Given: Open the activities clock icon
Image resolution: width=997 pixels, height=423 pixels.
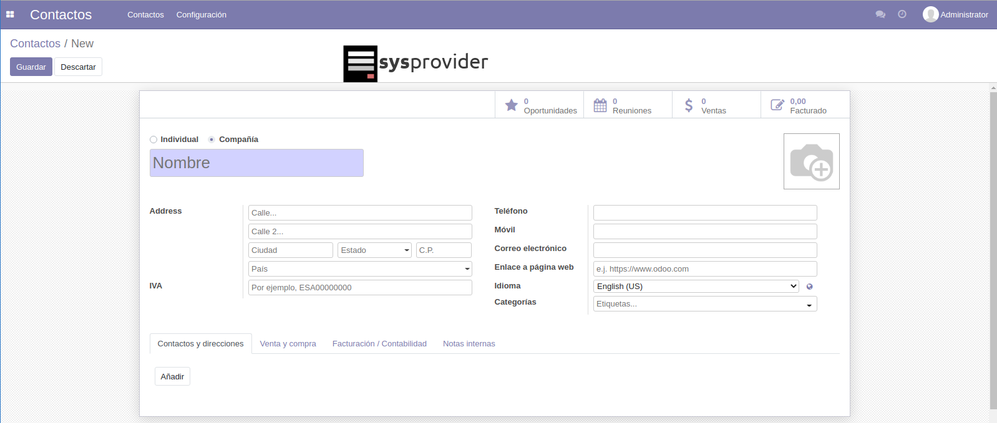Looking at the screenshot, I should (x=902, y=14).
